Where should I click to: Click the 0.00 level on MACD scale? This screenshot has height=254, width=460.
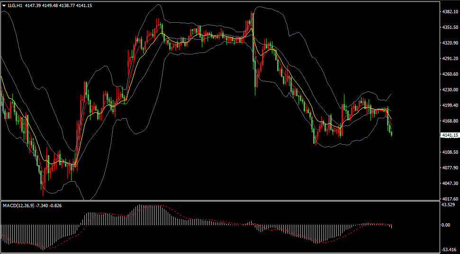[x=446, y=225]
